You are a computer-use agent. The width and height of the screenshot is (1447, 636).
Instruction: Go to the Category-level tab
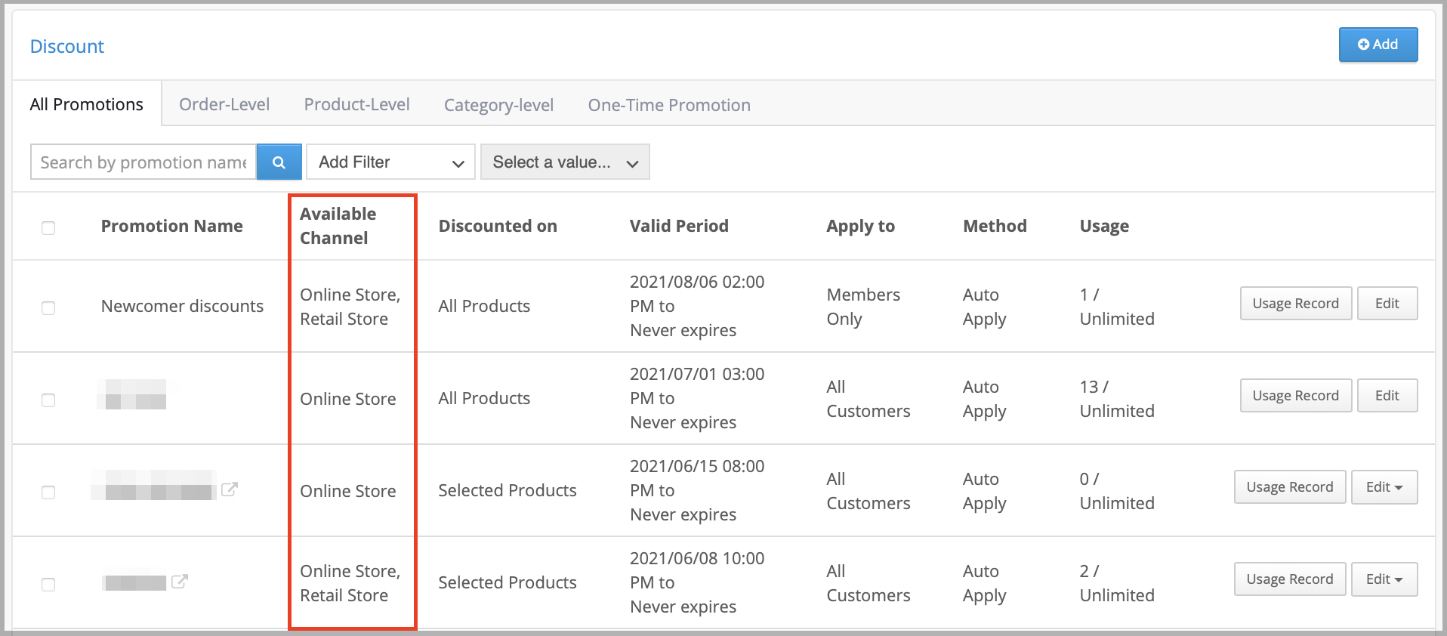[x=498, y=105]
